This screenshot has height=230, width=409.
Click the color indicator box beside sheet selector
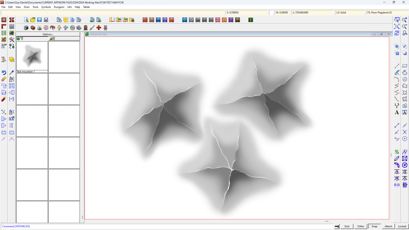point(272,13)
